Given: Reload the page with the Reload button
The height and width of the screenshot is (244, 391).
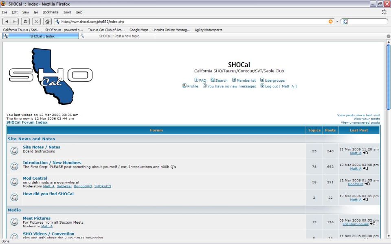Looking at the screenshot, I should click(25, 22).
